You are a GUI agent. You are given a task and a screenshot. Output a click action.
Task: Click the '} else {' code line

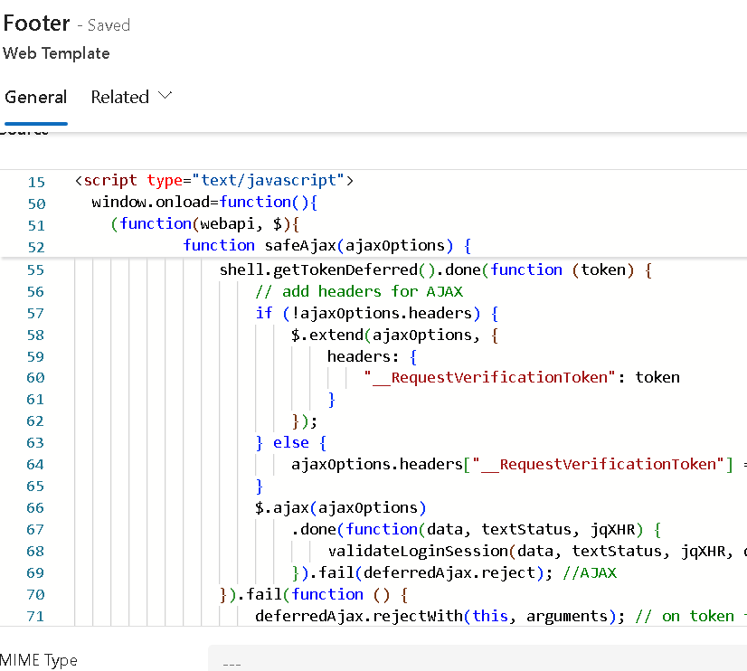coord(291,443)
